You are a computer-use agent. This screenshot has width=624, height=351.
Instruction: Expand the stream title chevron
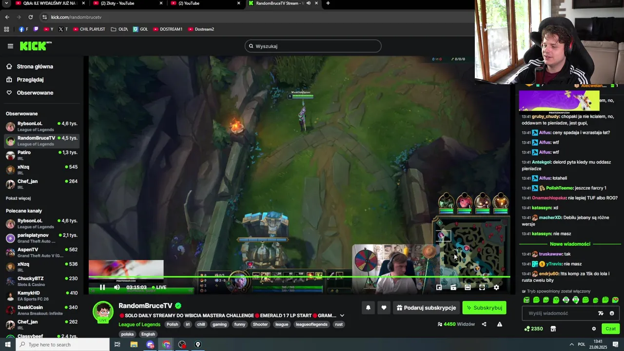pos(342,315)
